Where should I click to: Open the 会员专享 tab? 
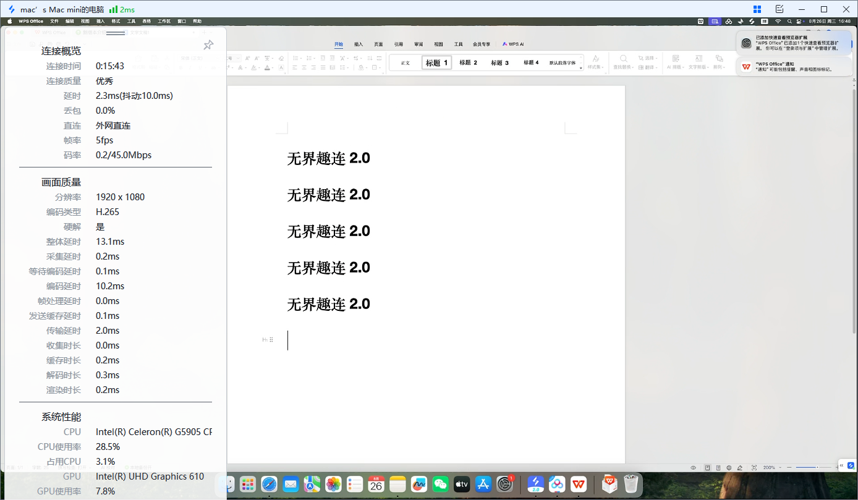click(x=482, y=44)
